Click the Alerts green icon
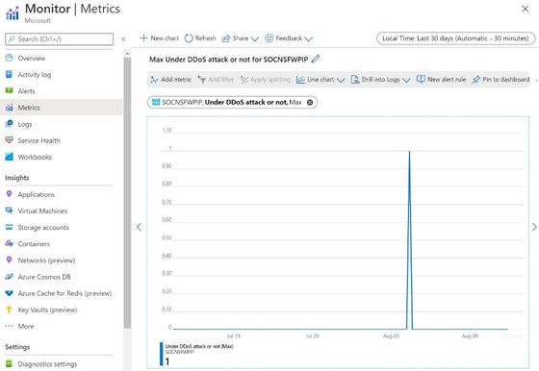The width and height of the screenshot is (539, 371). pos(10,90)
